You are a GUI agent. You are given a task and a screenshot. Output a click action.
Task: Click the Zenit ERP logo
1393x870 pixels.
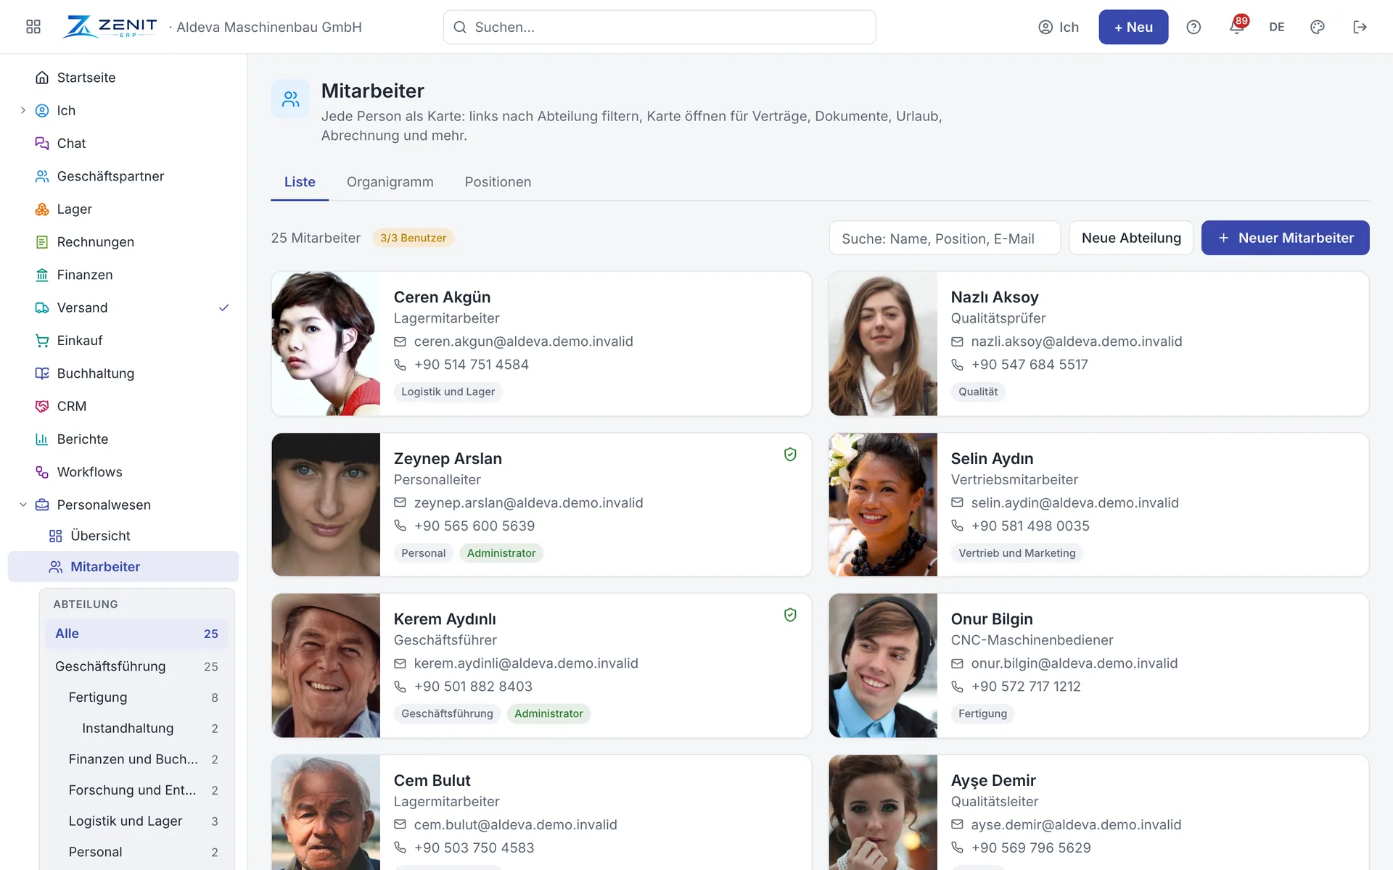coord(110,27)
